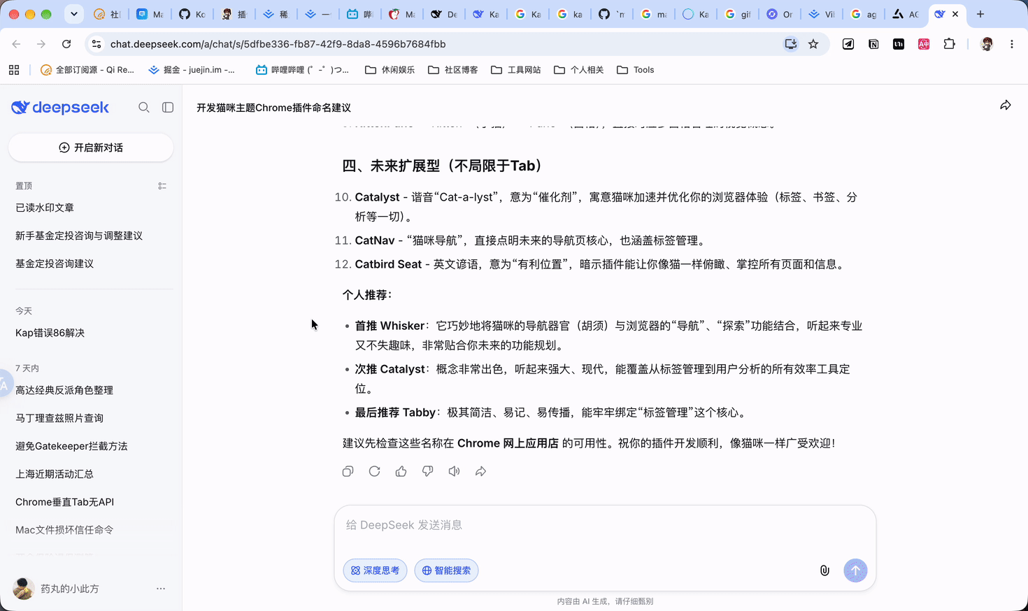
Task: Attach a file with the paperclip icon
Action: 824,570
